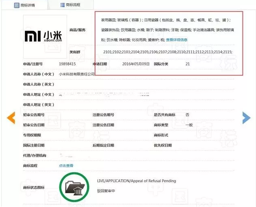Click the 商标流程 list icon
The height and width of the screenshot is (207, 256).
pyautogui.click(x=63, y=5)
